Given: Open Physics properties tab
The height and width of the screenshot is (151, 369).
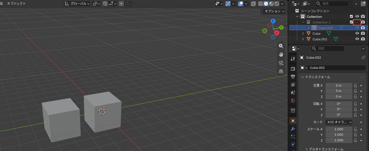Looking at the screenshot, I should coord(293,145).
